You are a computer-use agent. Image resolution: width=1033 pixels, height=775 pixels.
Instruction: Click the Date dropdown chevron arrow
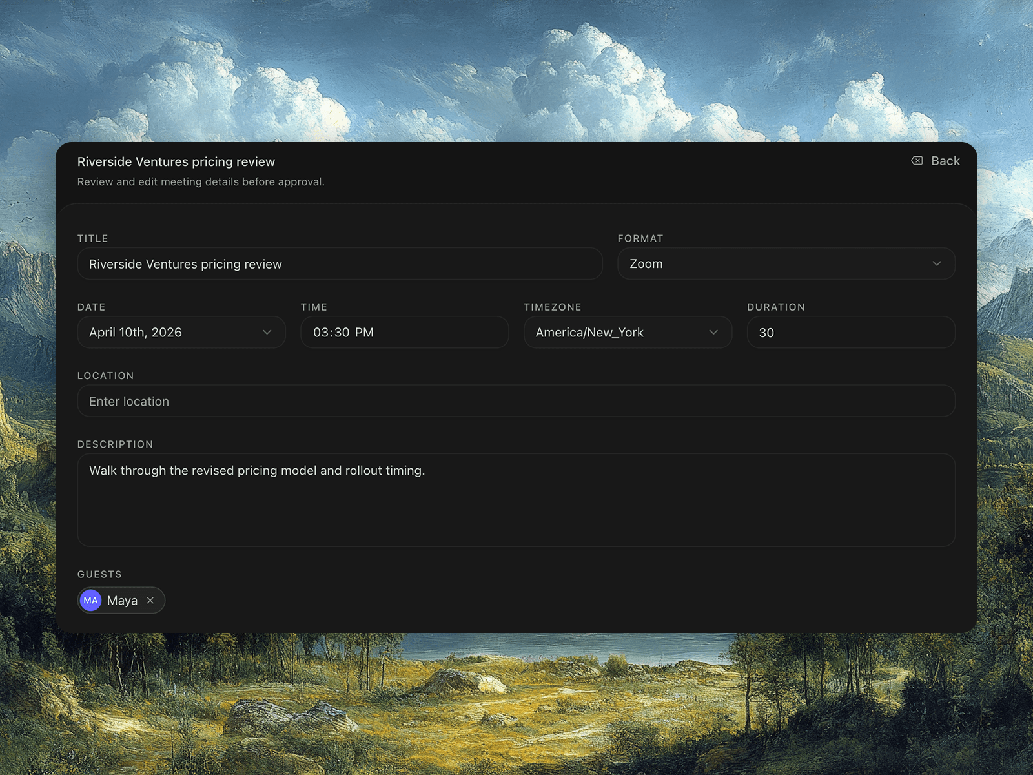tap(267, 332)
